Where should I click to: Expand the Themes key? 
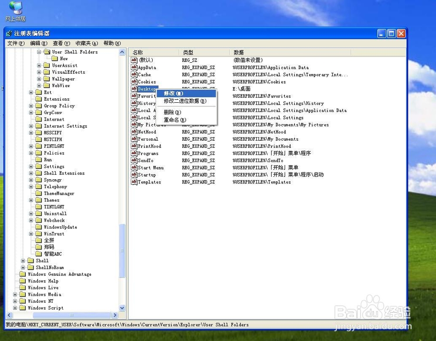click(x=31, y=200)
